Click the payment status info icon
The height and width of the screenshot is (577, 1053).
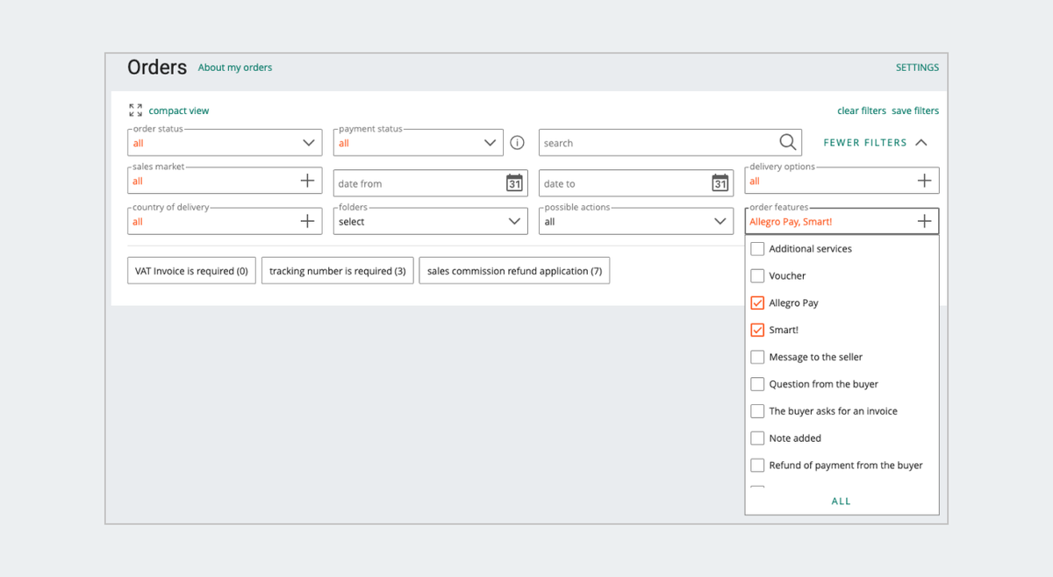click(x=518, y=143)
